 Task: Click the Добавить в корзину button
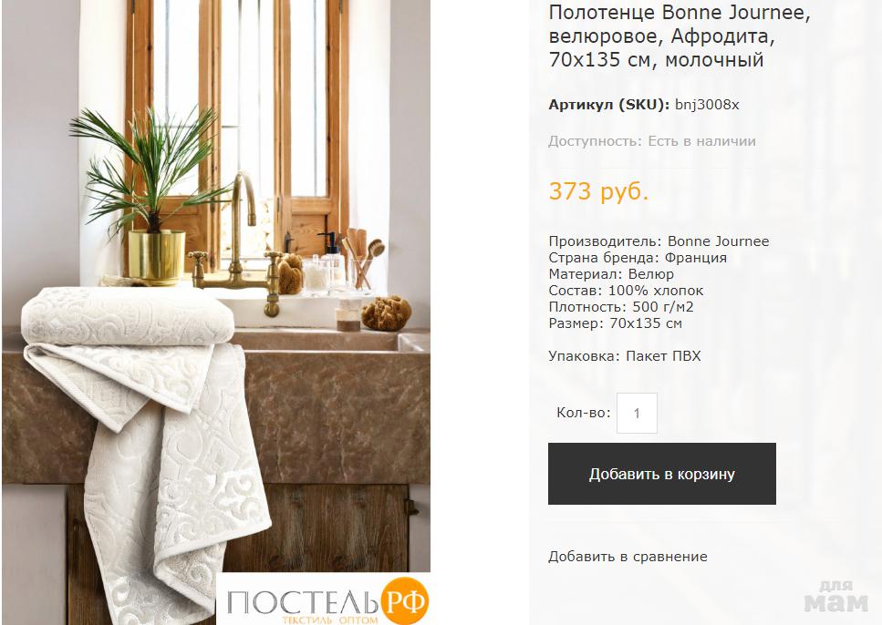(x=662, y=474)
